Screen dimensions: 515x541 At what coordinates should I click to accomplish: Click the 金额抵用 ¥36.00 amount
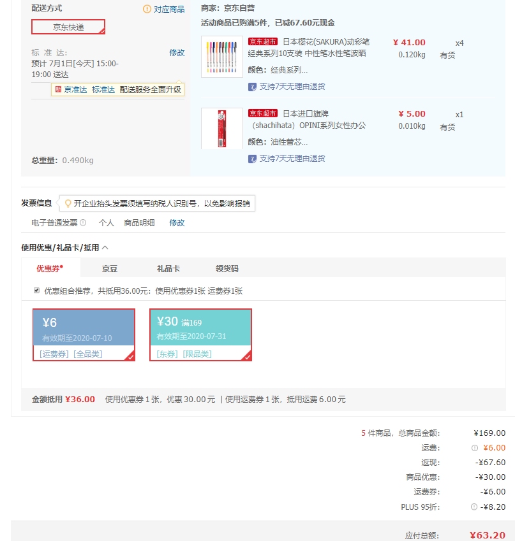coord(80,399)
